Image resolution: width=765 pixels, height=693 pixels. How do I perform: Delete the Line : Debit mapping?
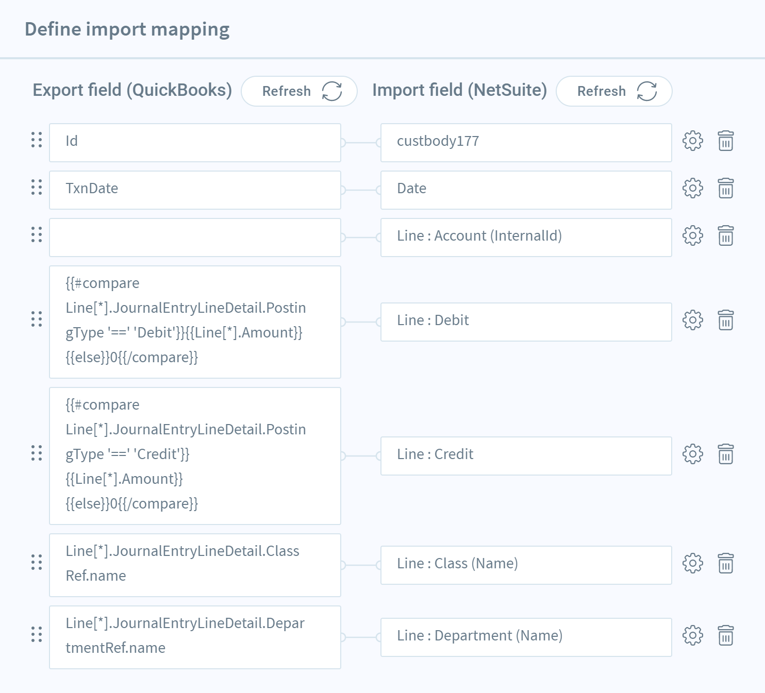coord(726,320)
